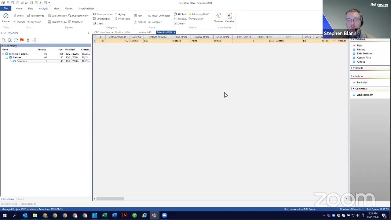Open Control Total link
Screen dimensions: 391x220
(364, 58)
